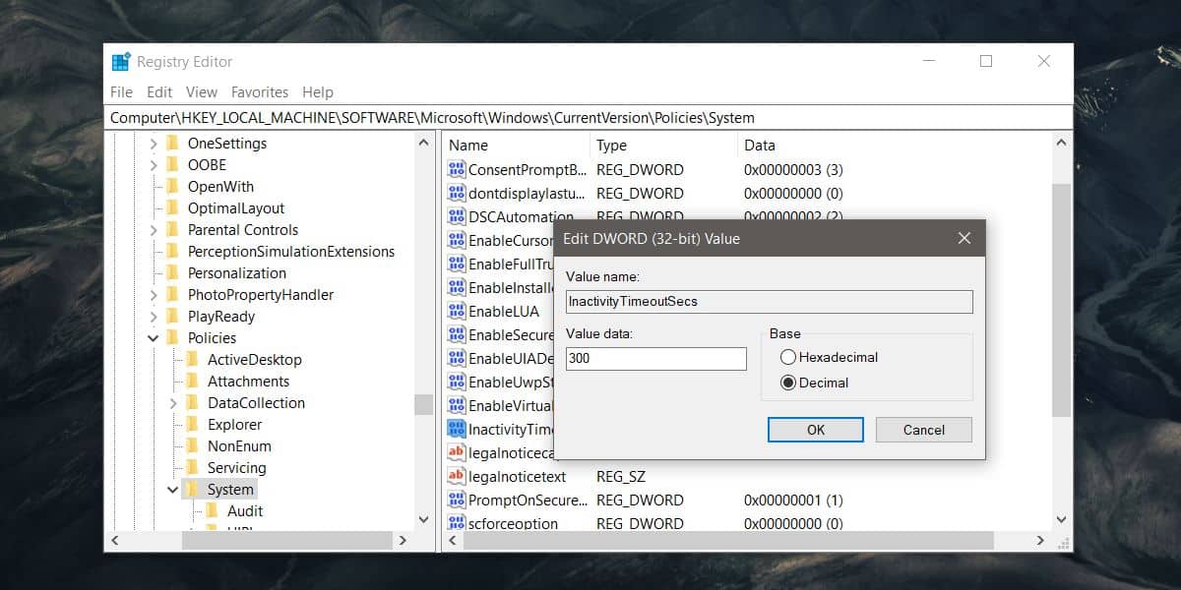
Task: Click the InactivityTimeoutSecs DWORD icon
Action: (456, 429)
